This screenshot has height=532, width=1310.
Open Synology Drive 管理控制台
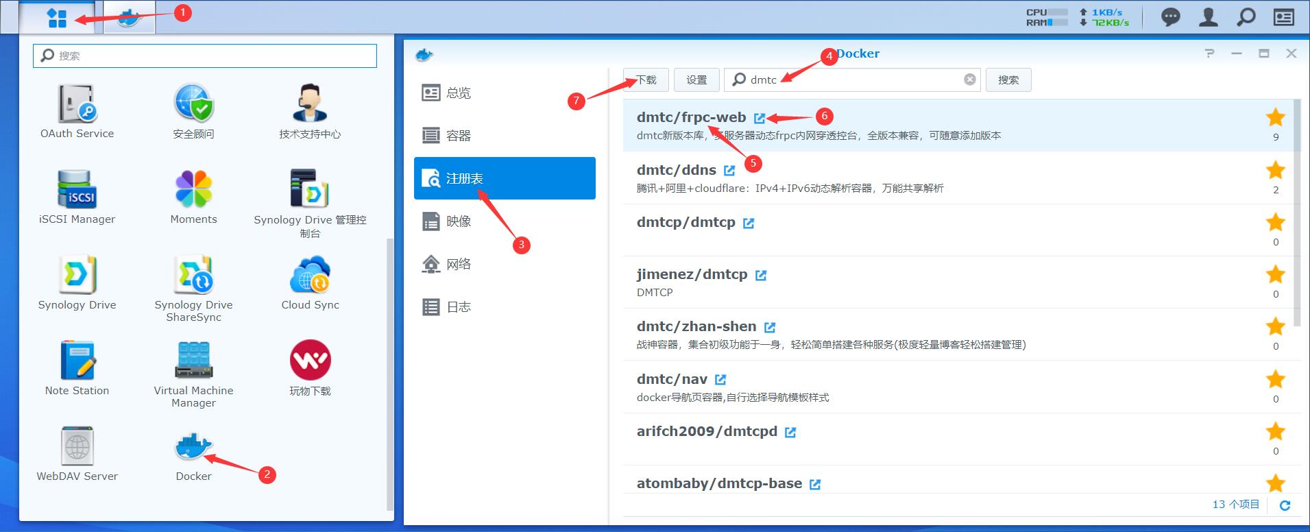310,203
